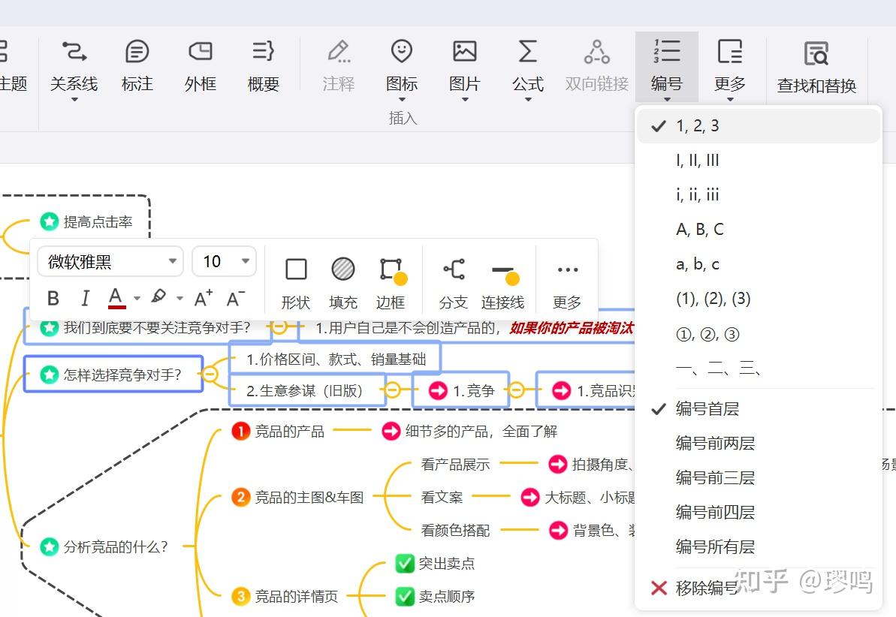Toggle italic formatting on selected text
Viewport: 896px width, 617px height.
tap(85, 297)
